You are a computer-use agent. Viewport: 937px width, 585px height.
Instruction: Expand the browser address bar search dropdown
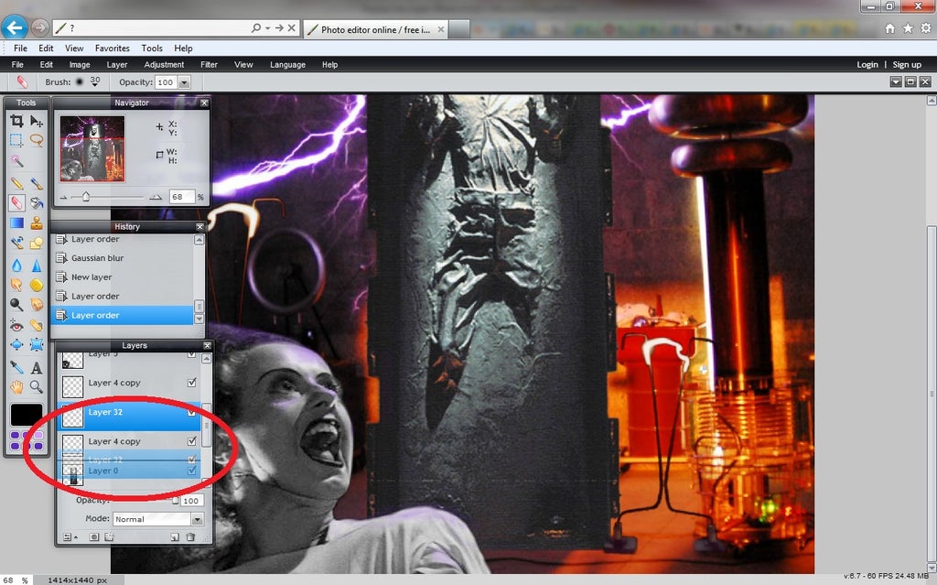[x=268, y=27]
